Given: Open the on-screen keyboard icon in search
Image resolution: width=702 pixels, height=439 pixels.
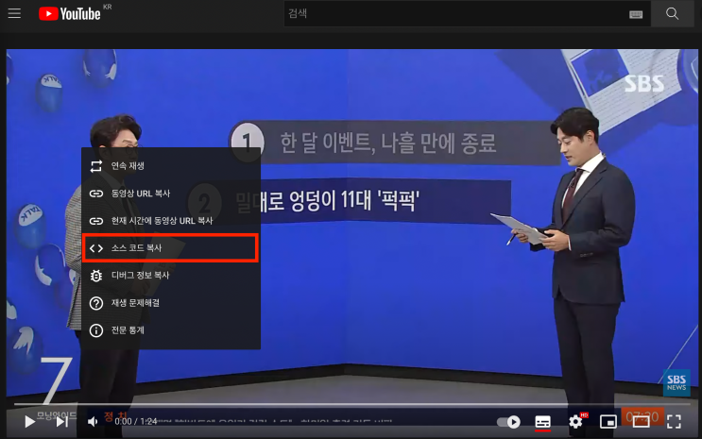Looking at the screenshot, I should point(636,14).
